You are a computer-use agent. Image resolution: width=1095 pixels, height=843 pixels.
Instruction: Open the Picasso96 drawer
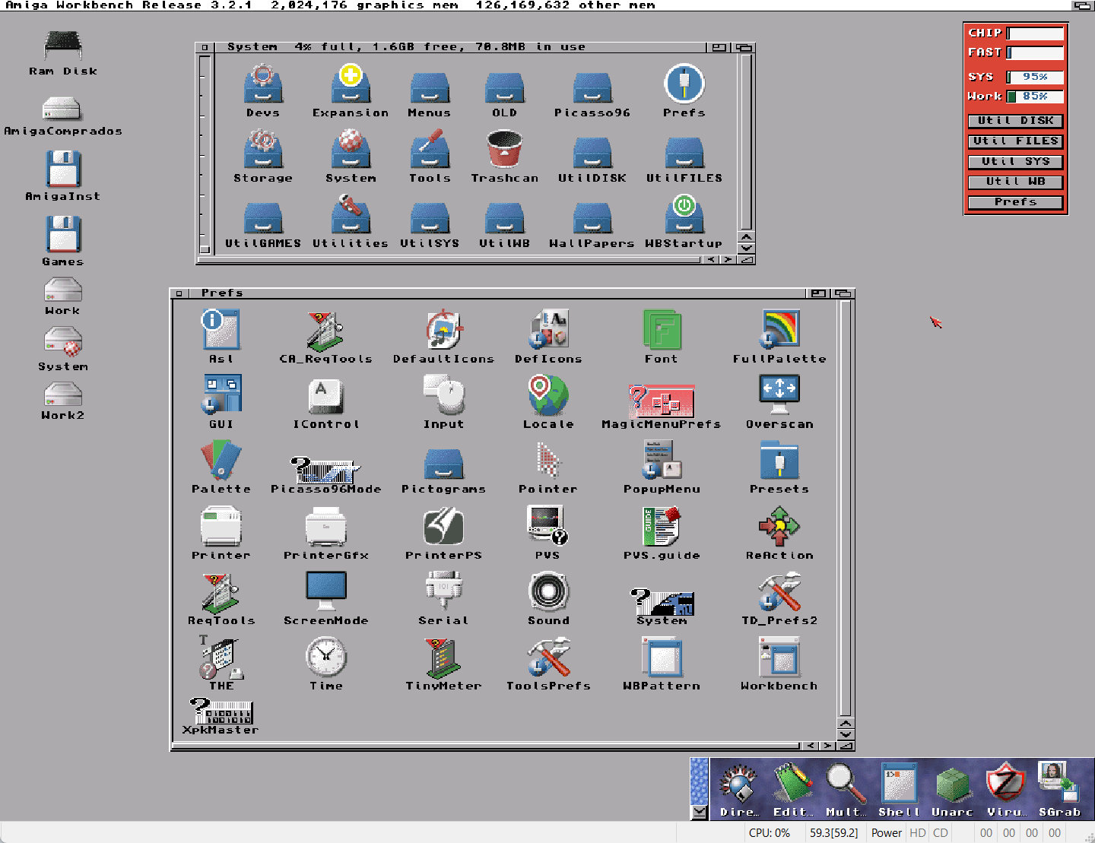coord(592,87)
